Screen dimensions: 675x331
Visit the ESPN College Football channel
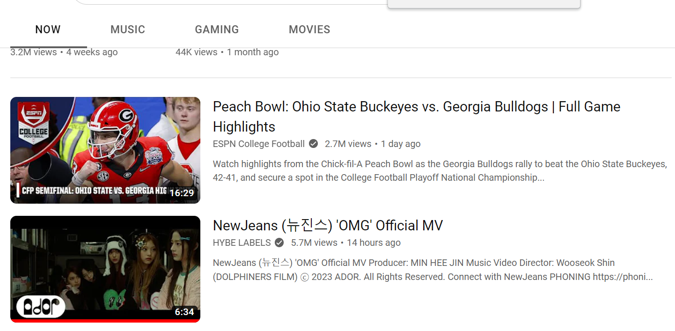(x=259, y=144)
